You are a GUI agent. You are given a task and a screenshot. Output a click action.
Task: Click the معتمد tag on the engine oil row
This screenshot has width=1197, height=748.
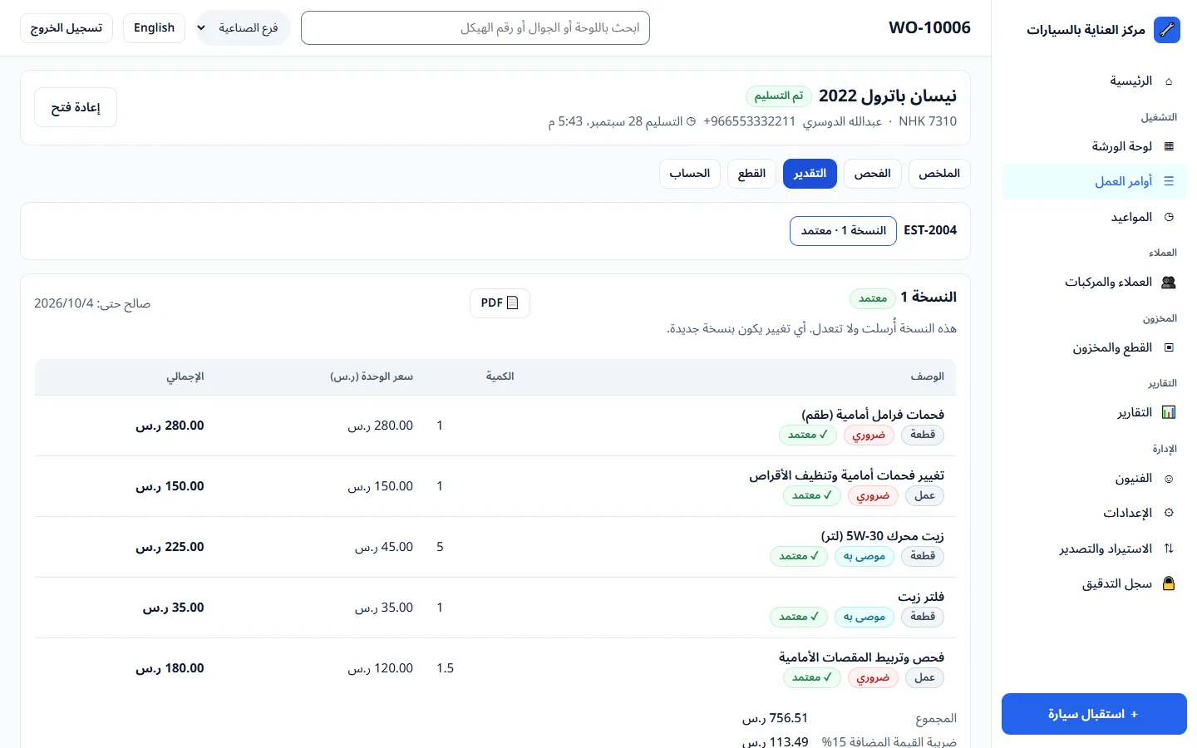coord(799,556)
